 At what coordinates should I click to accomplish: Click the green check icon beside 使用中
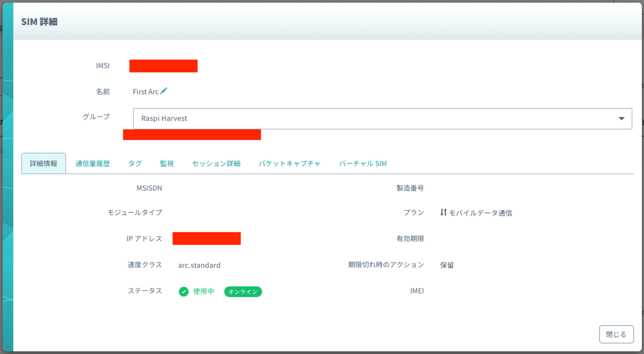(182, 291)
